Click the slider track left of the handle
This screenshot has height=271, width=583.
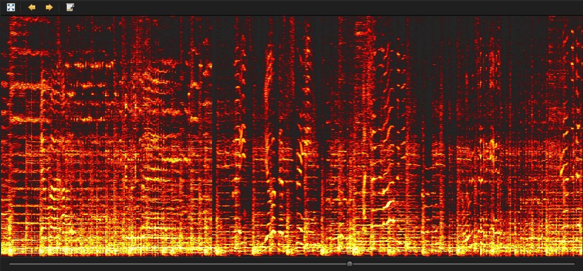click(x=178, y=264)
